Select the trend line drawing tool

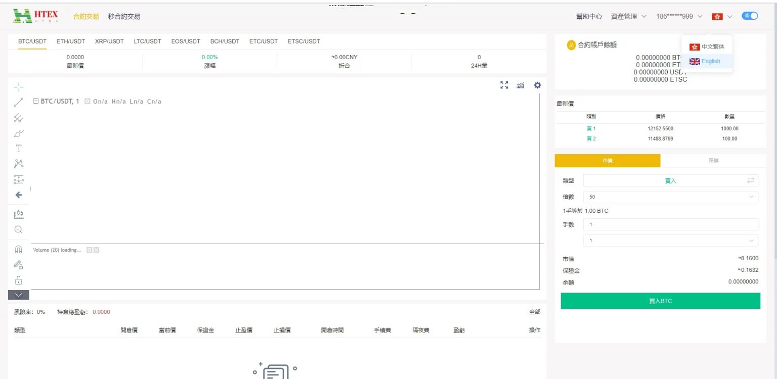(x=19, y=103)
